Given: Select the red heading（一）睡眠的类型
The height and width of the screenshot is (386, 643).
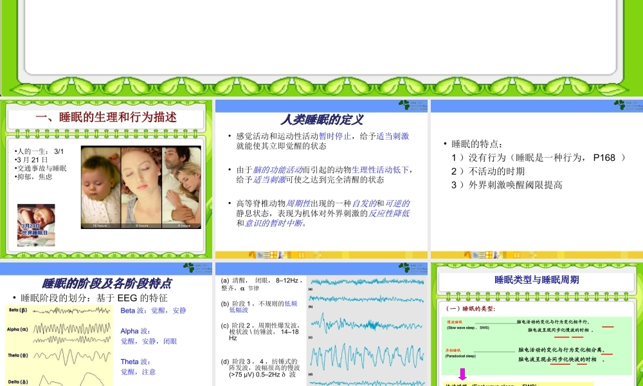Looking at the screenshot, I should pos(471,308).
